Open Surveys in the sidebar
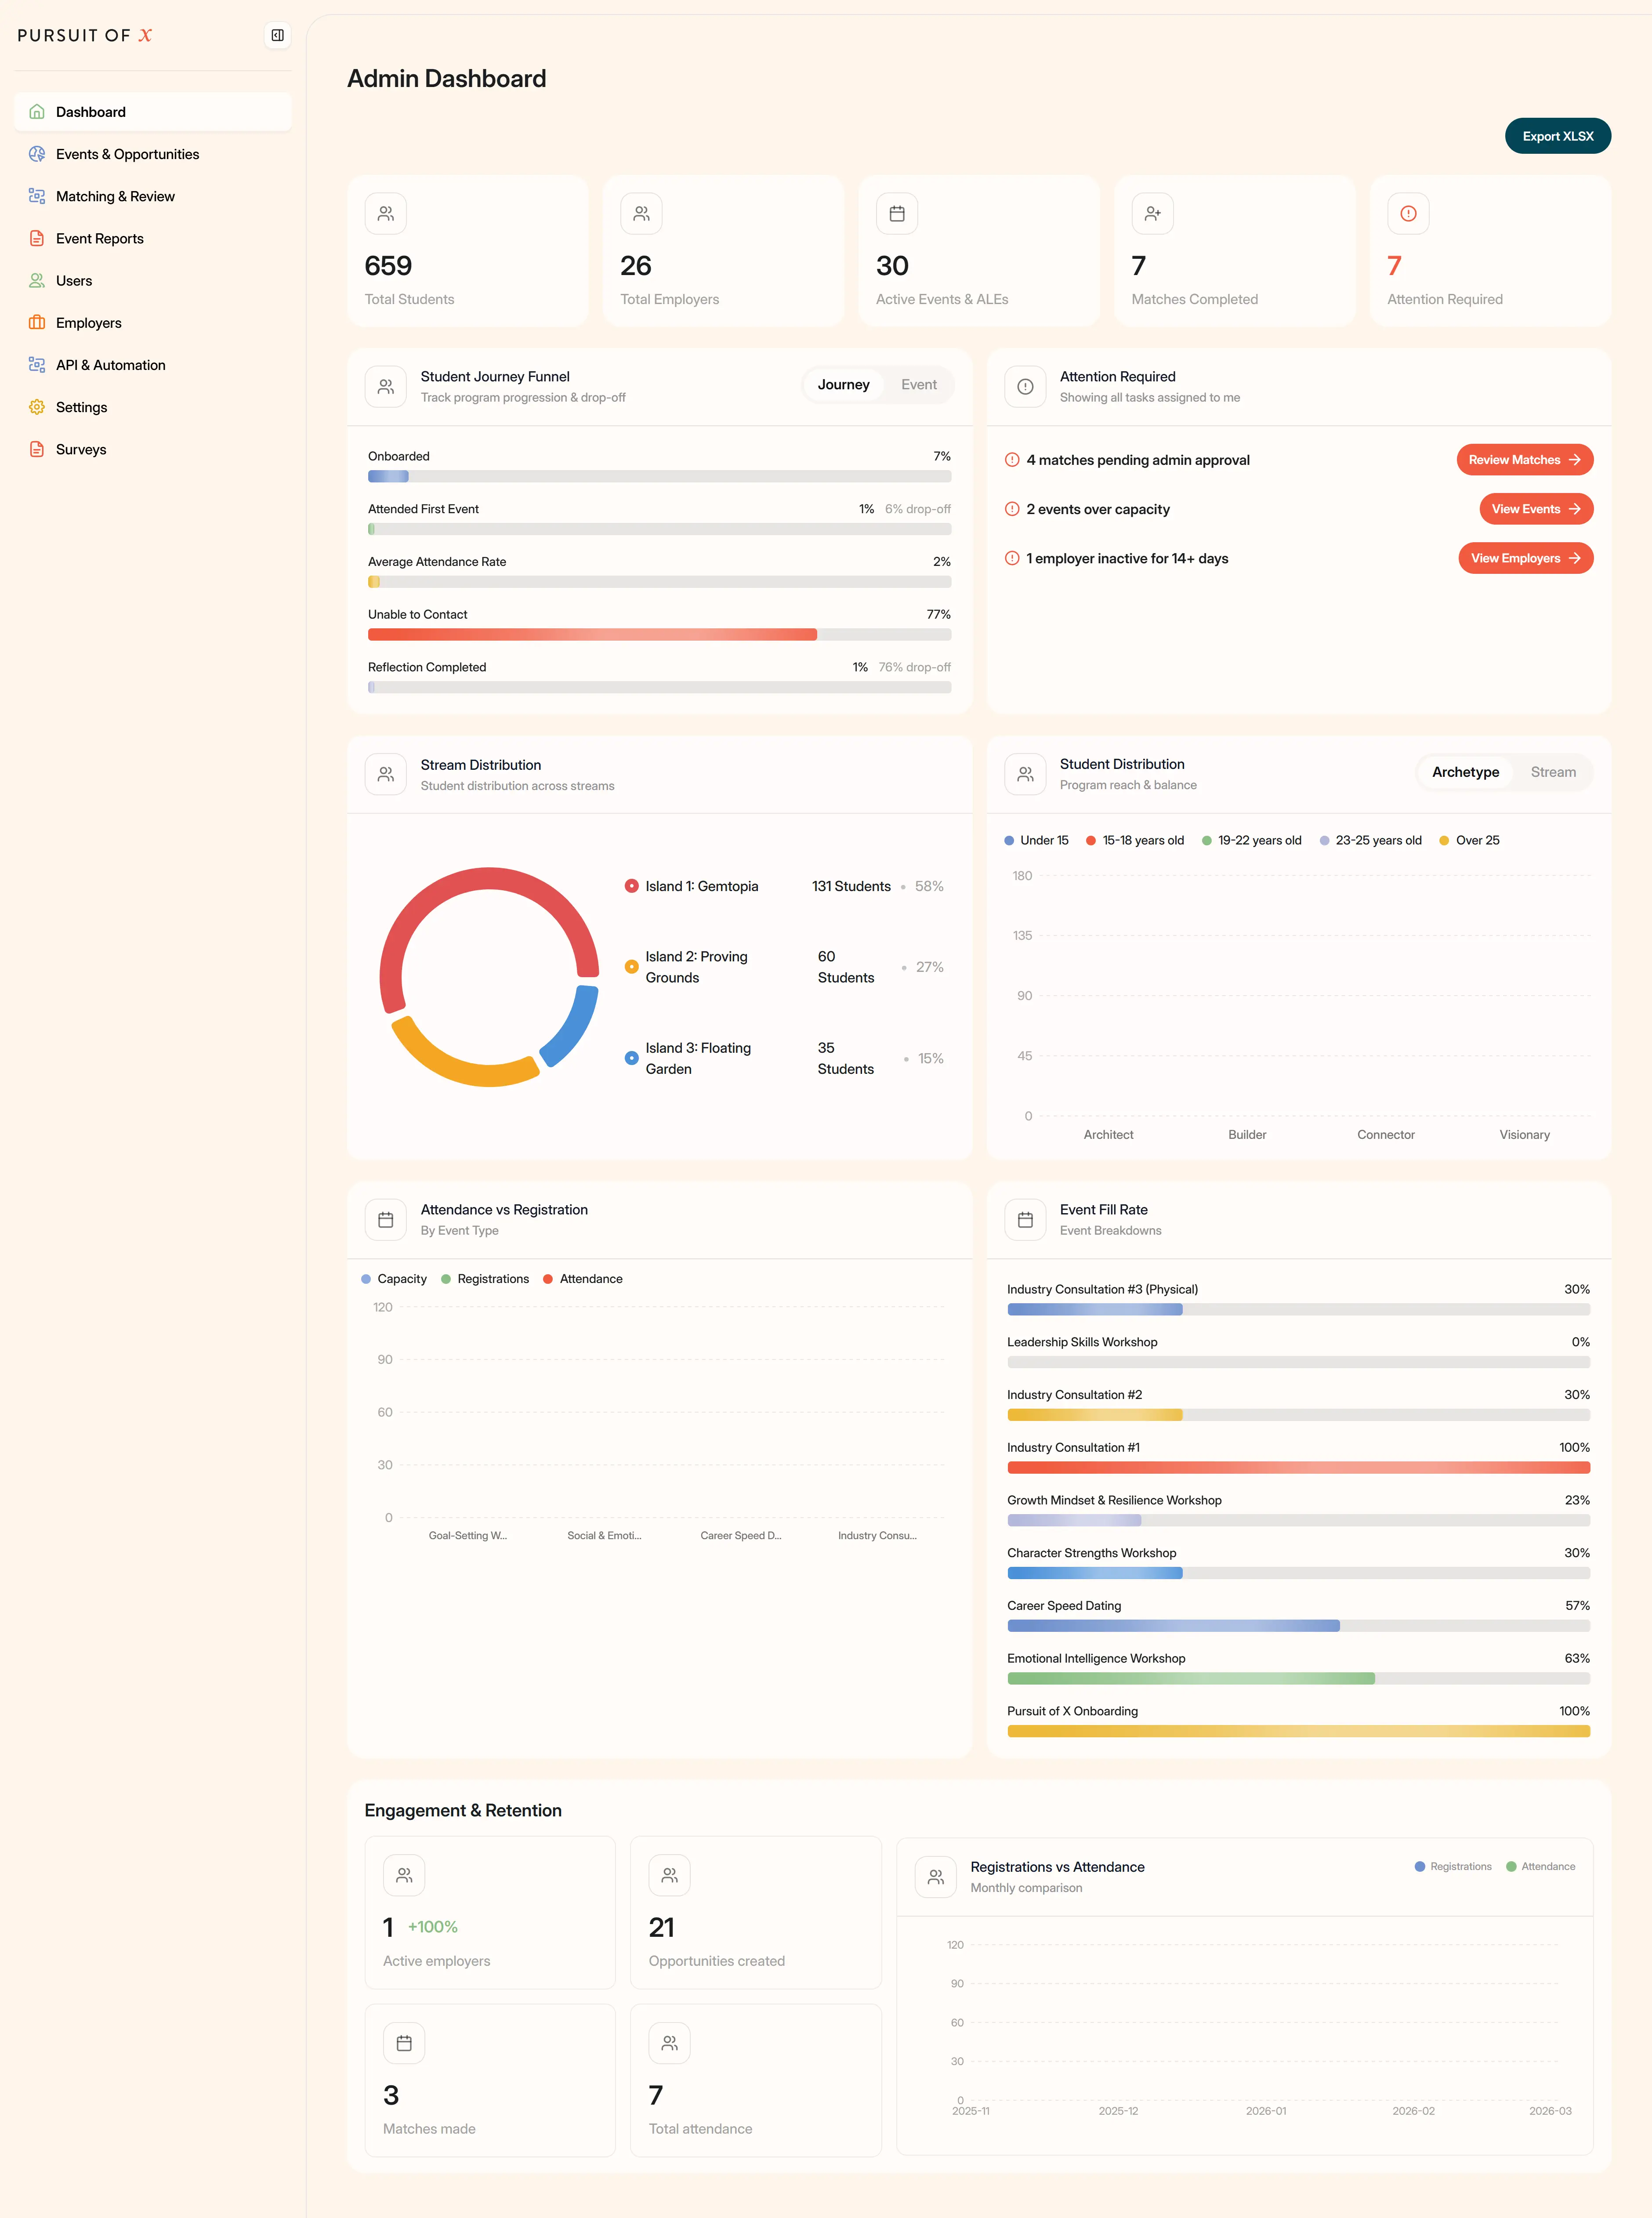The height and width of the screenshot is (2218, 1652). coord(153,449)
